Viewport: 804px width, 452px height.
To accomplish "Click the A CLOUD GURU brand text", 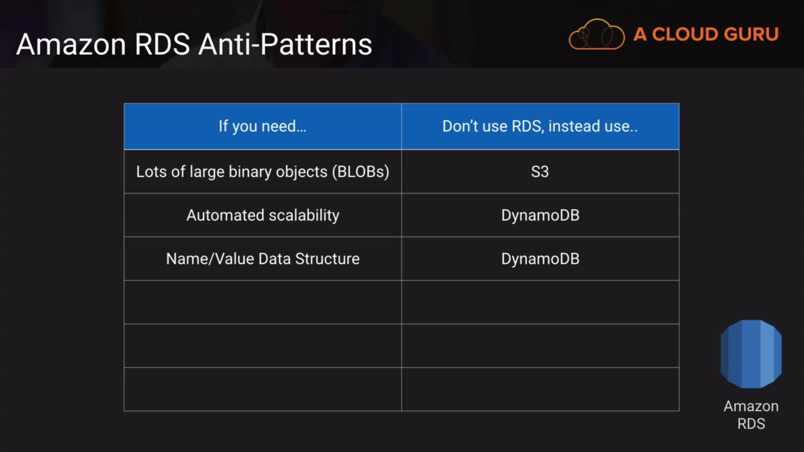I will tap(706, 34).
